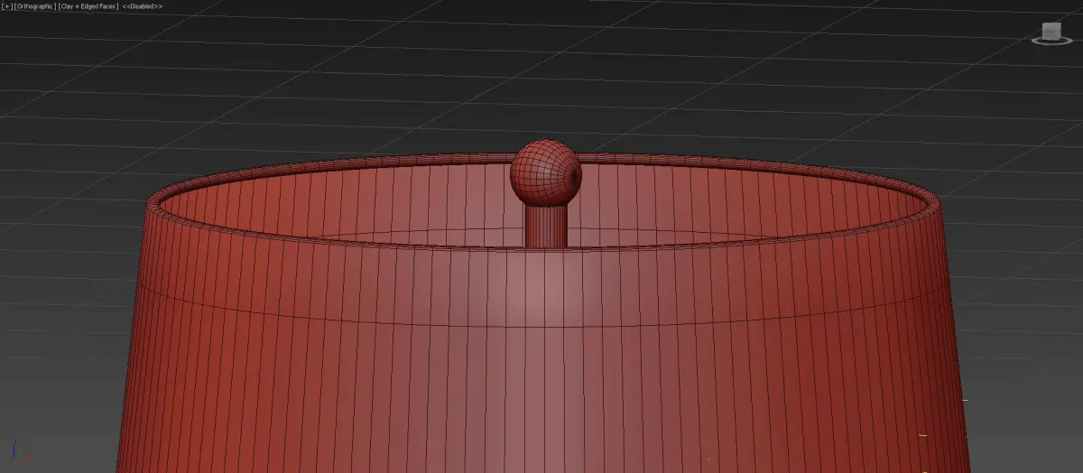Open the Clay + Edged Faces shading menu

(x=88, y=6)
